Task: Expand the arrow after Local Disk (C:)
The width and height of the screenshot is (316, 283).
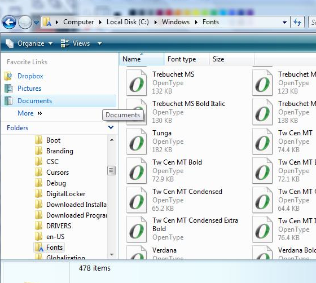Action: click(x=155, y=22)
